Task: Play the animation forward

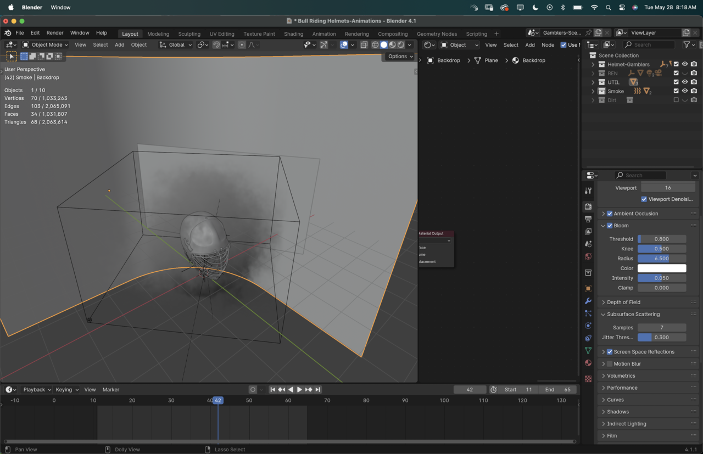Action: click(299, 390)
